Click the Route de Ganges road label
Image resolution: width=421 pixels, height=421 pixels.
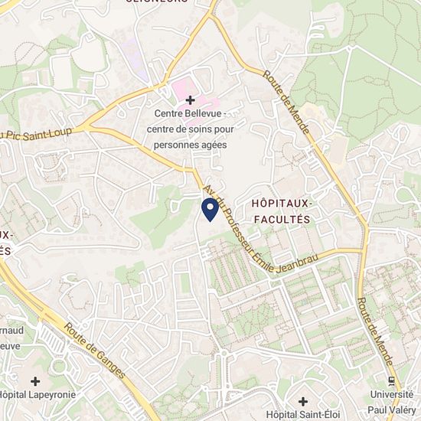(x=94, y=351)
